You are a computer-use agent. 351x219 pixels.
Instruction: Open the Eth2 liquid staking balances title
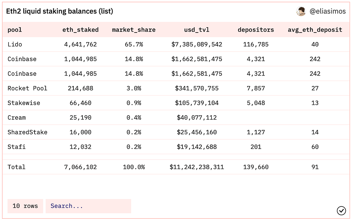[60, 11]
